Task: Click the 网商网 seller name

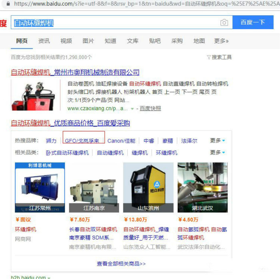Action: [23, 239]
